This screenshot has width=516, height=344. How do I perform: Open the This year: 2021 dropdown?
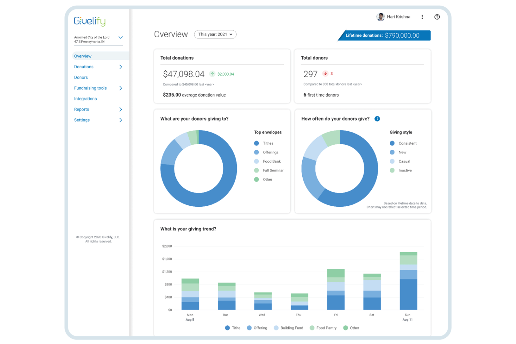point(215,34)
